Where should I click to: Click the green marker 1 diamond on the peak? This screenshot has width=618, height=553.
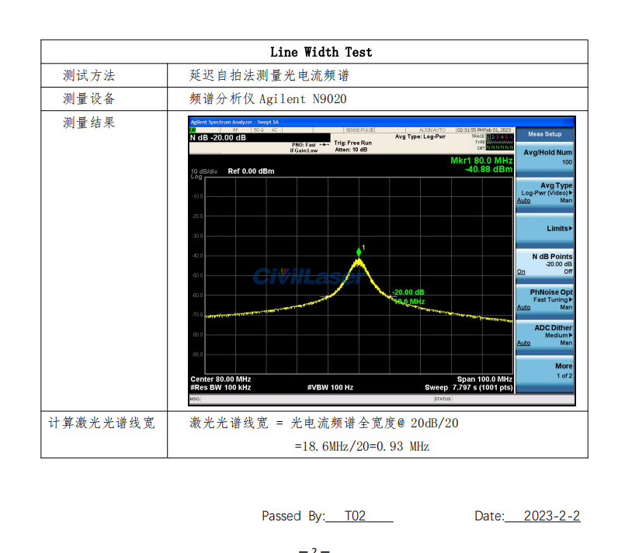pos(359,251)
